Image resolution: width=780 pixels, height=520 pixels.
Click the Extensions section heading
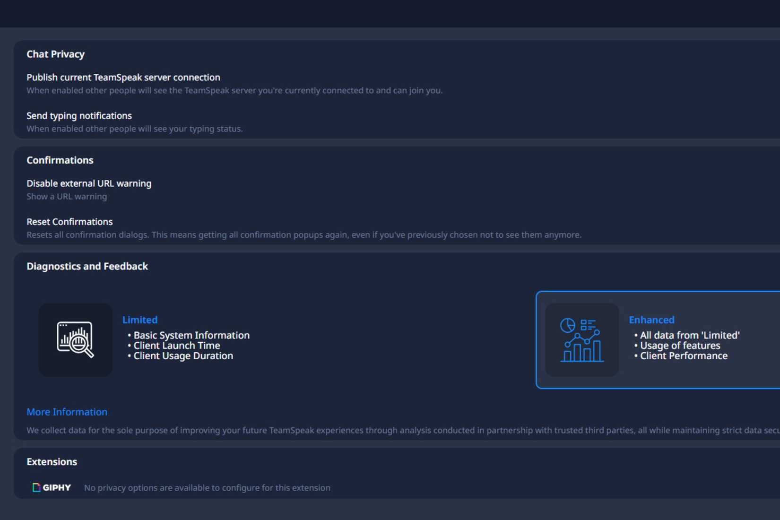(52, 461)
